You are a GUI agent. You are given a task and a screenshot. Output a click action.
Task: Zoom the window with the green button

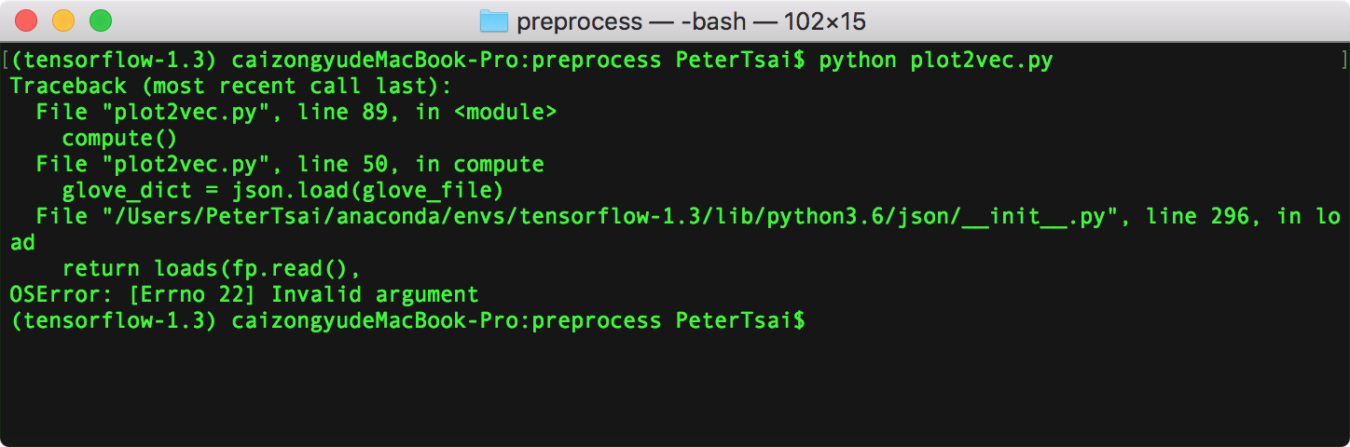pos(100,20)
